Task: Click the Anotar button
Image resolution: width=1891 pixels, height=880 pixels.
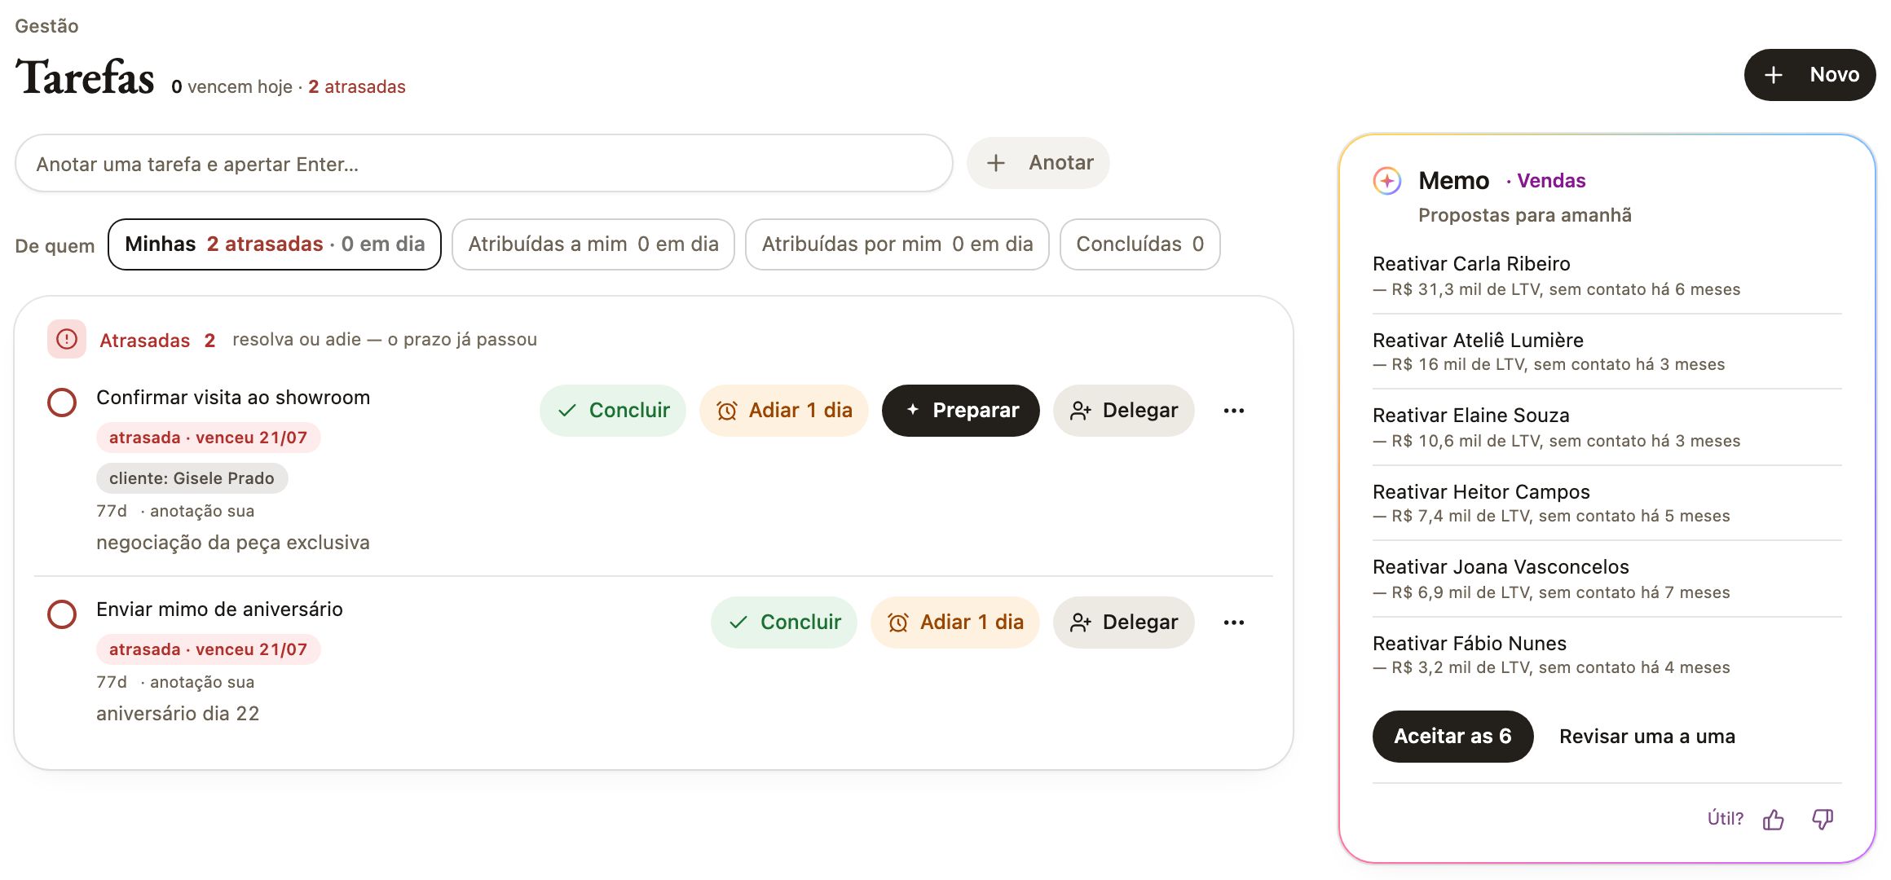Action: (1038, 163)
